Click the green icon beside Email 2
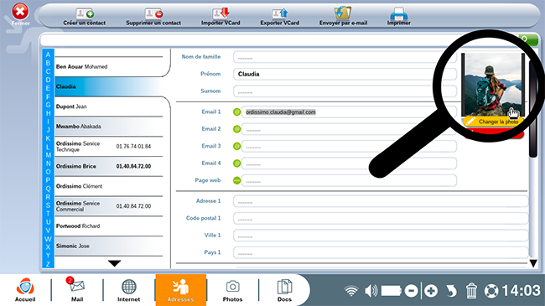 (x=236, y=129)
